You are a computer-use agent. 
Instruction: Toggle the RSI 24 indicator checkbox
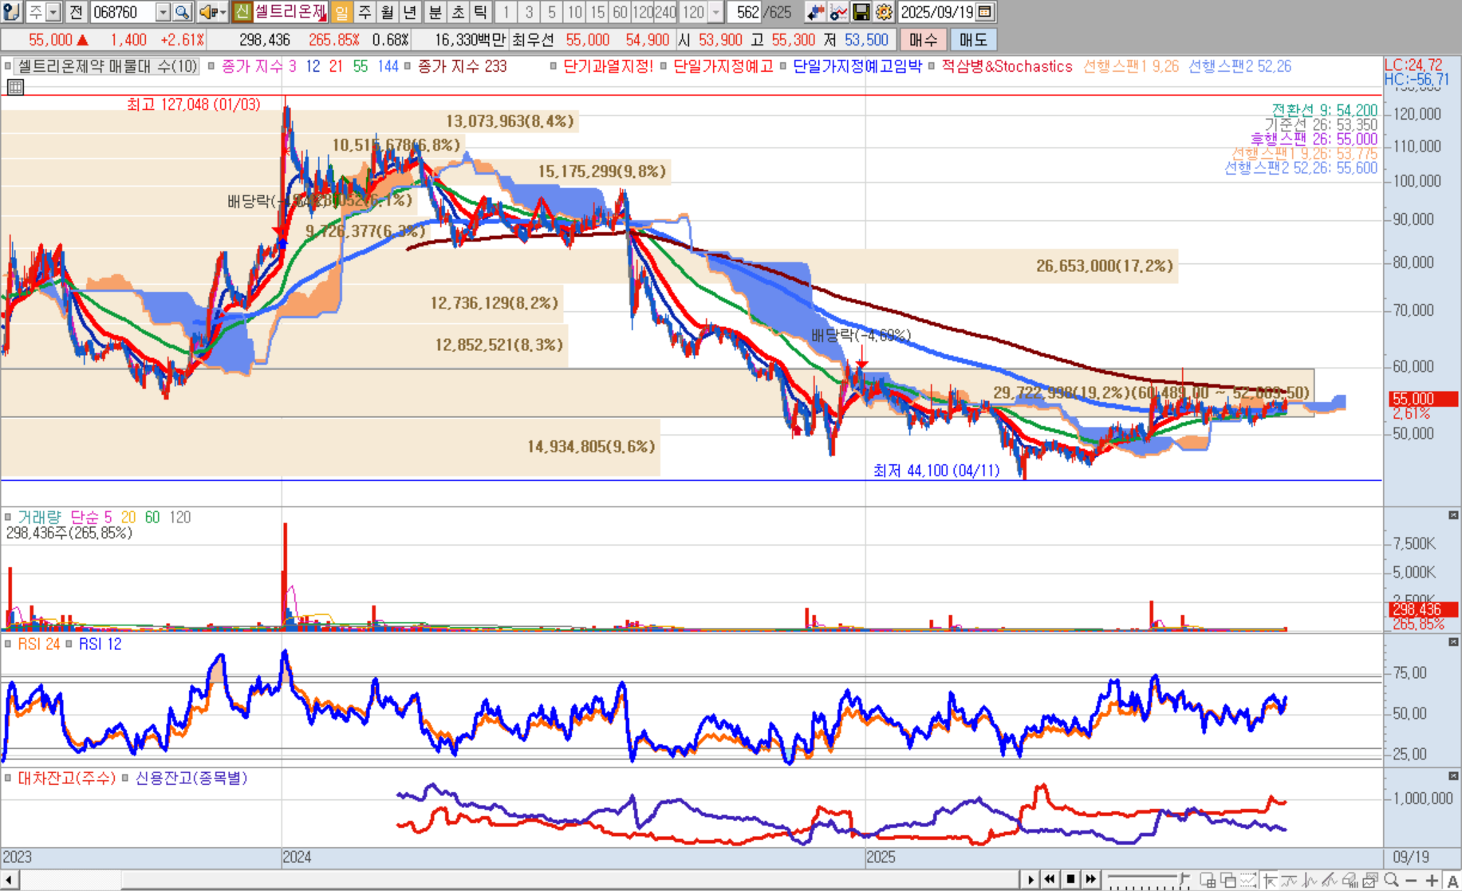8,644
